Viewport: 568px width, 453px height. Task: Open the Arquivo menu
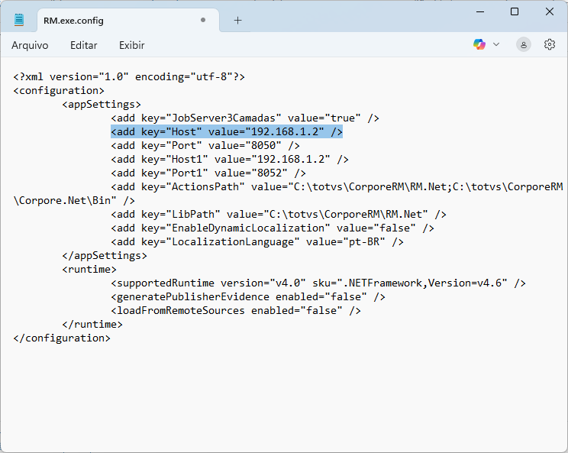pyautogui.click(x=30, y=45)
